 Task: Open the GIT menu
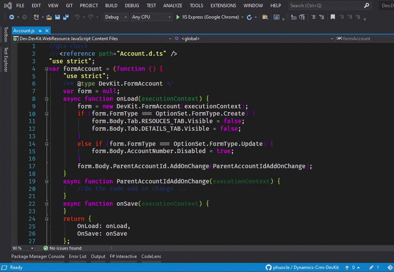click(x=69, y=5)
